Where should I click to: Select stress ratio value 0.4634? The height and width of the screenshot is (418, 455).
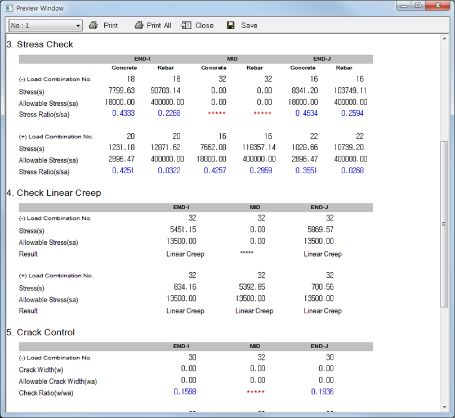tap(306, 113)
